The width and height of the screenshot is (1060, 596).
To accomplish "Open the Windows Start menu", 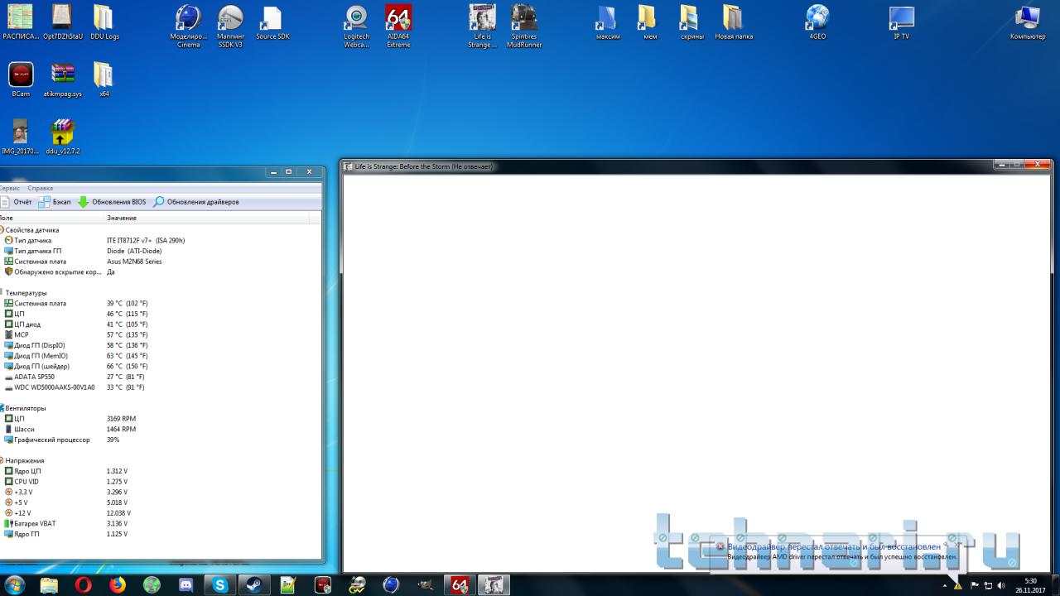I will click(15, 584).
